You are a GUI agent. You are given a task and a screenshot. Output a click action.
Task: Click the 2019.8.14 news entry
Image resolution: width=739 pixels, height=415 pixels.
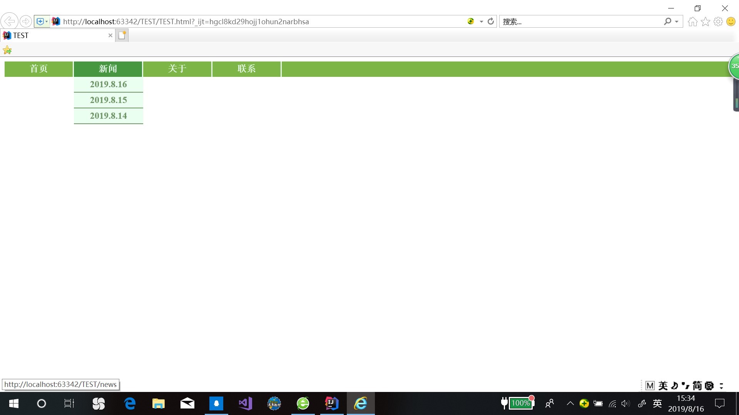tap(108, 116)
